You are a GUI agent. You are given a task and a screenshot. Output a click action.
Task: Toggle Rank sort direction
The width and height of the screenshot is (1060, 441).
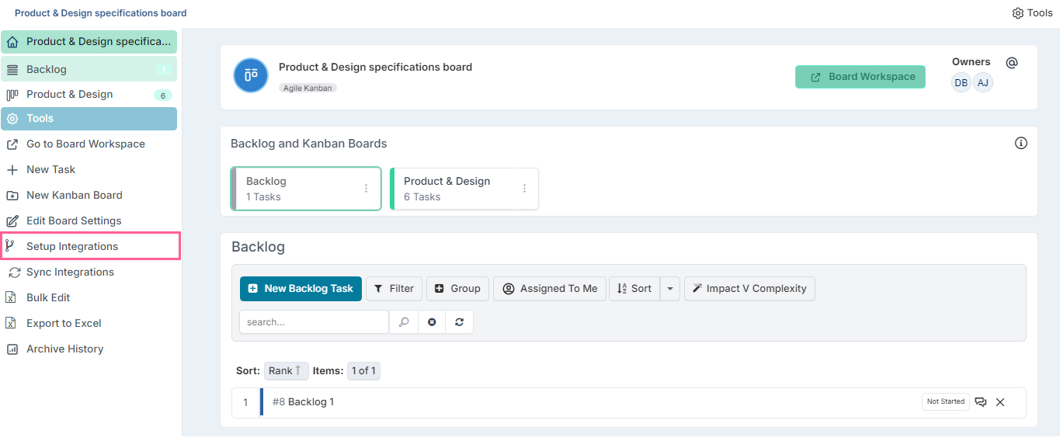point(287,370)
